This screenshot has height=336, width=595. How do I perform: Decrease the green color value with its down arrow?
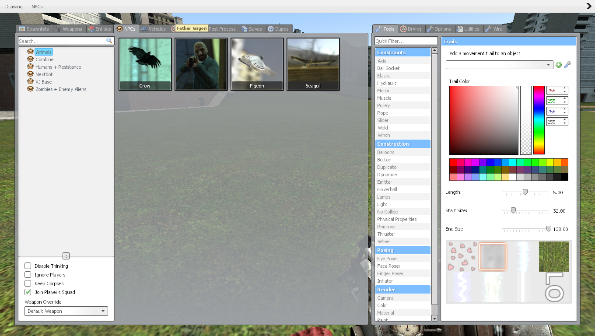(565, 103)
